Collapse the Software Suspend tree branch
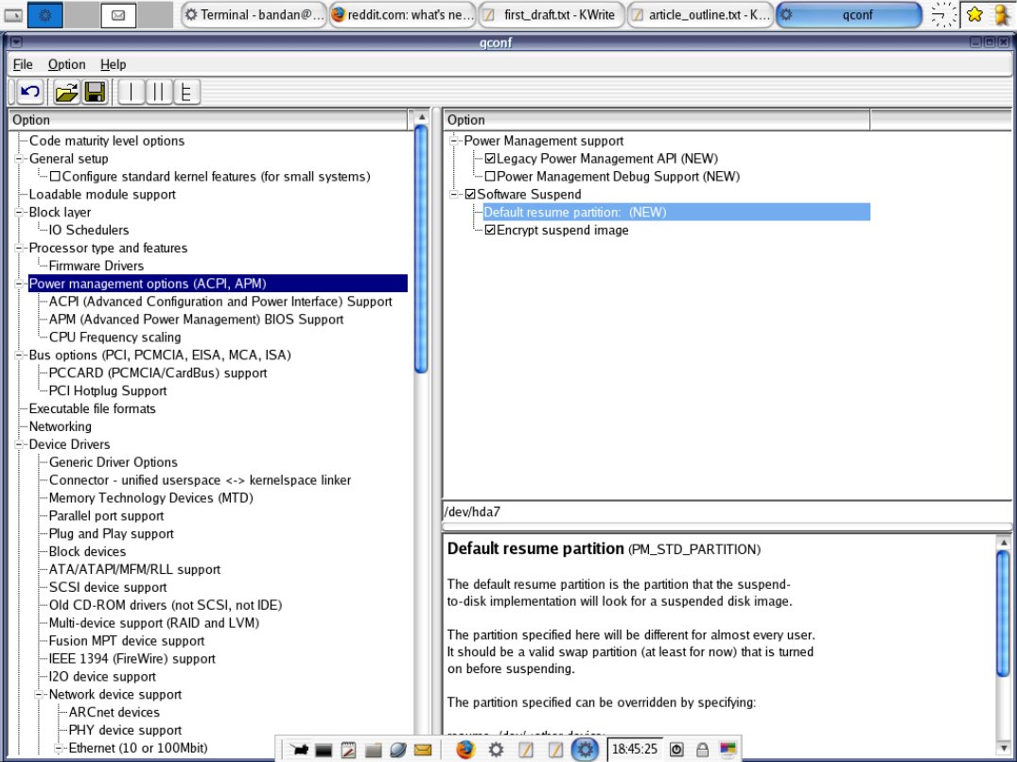 click(454, 194)
